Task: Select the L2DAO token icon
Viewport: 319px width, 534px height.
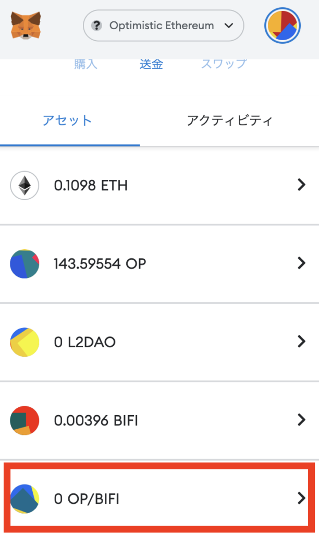Action: 24,342
